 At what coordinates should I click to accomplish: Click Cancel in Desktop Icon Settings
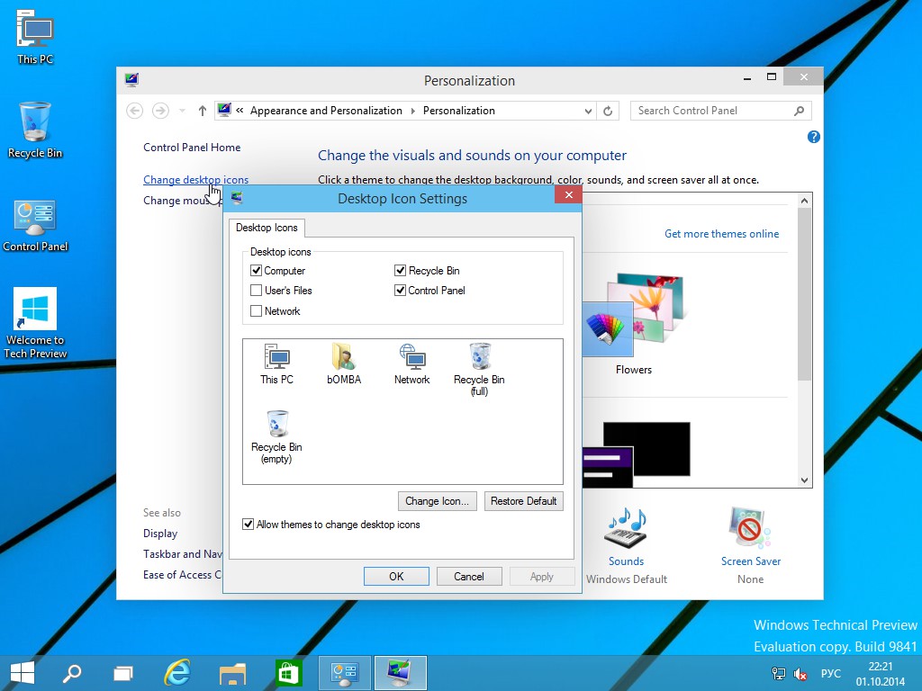[x=468, y=577]
